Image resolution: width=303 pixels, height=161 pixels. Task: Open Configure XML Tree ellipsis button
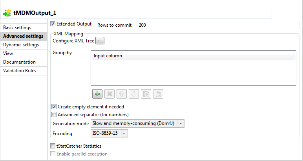100,40
